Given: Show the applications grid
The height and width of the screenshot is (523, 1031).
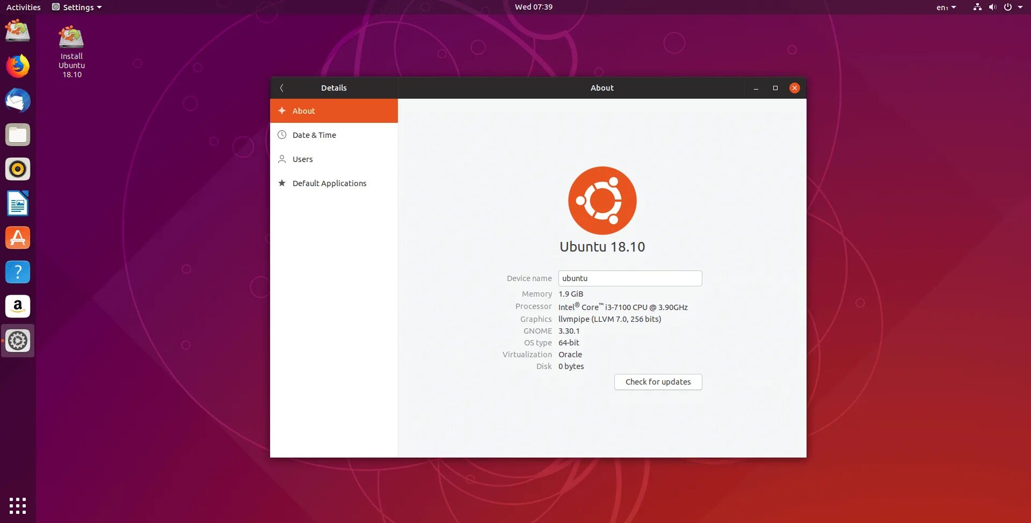Looking at the screenshot, I should [x=18, y=505].
